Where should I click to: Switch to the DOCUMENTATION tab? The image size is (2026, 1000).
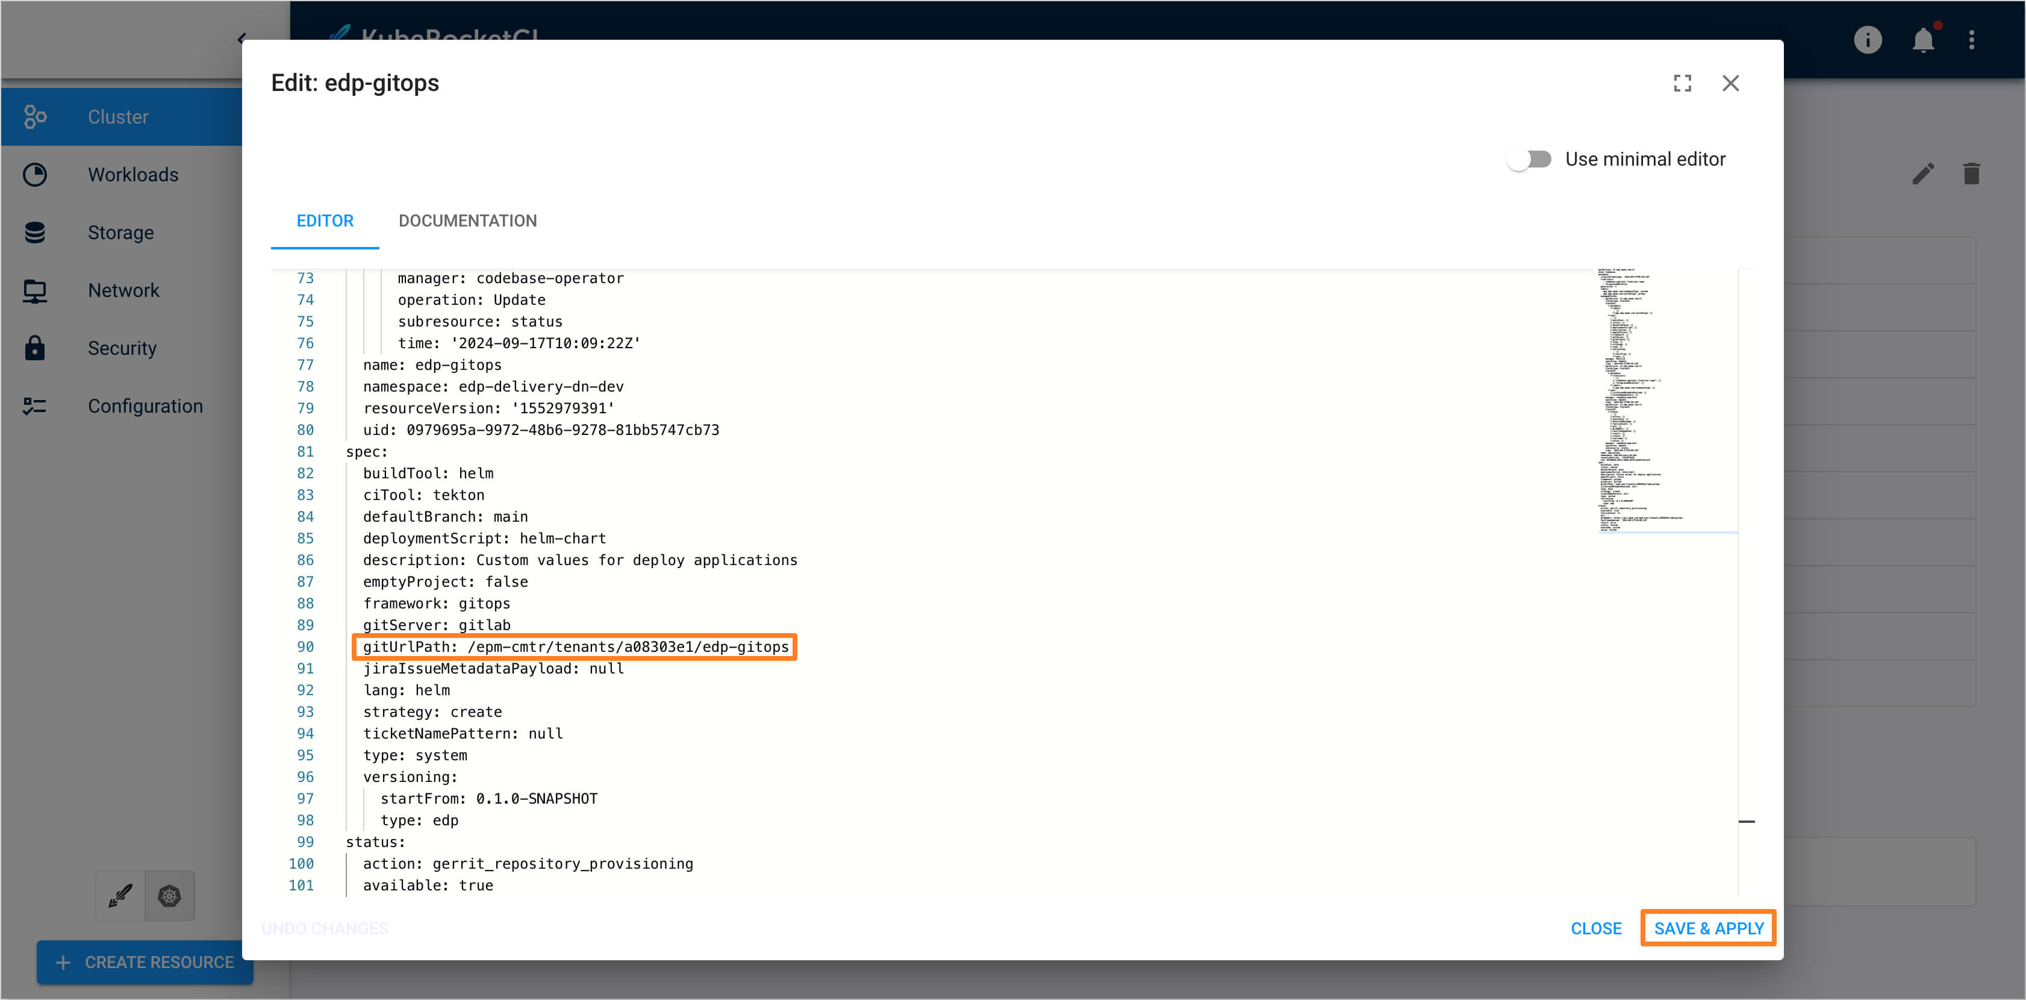tap(467, 220)
